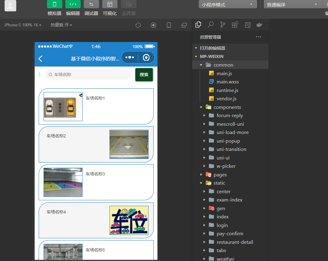
Task: Open the runtime.js file
Action: pos(230,90)
